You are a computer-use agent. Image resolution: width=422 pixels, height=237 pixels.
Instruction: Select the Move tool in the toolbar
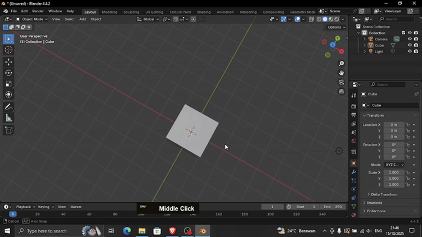coord(8,62)
